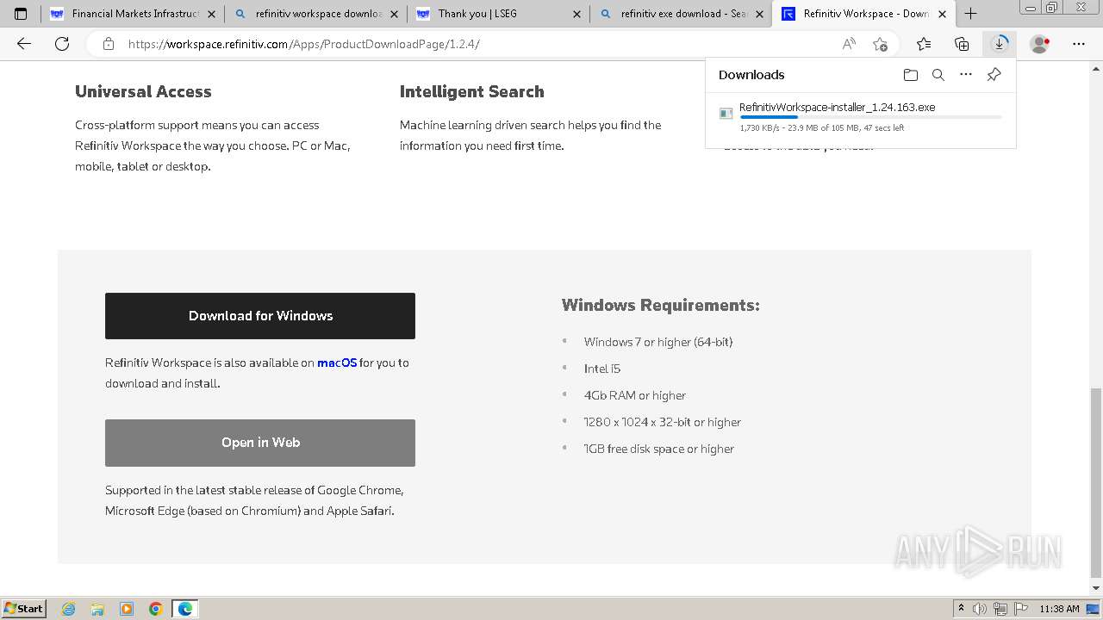Open the media player taskbar icon
Viewport: 1103px width, 620px height.
[x=127, y=609]
